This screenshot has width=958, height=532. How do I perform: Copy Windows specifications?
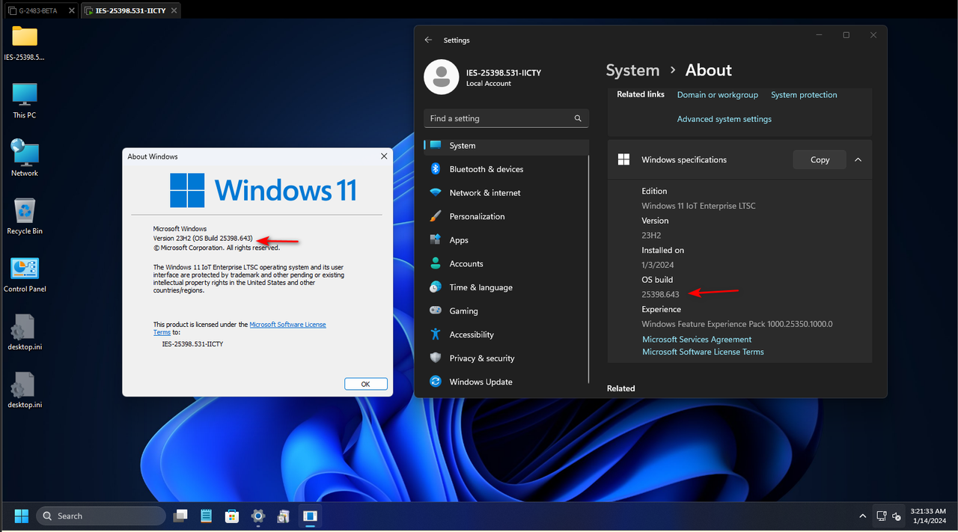pos(820,159)
